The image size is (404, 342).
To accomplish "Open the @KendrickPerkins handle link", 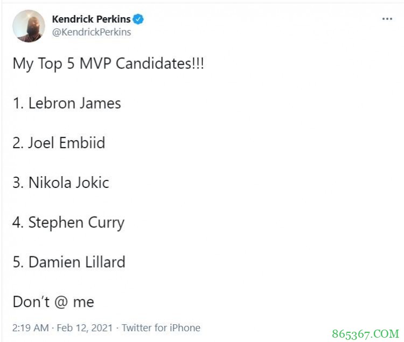I will [x=91, y=32].
